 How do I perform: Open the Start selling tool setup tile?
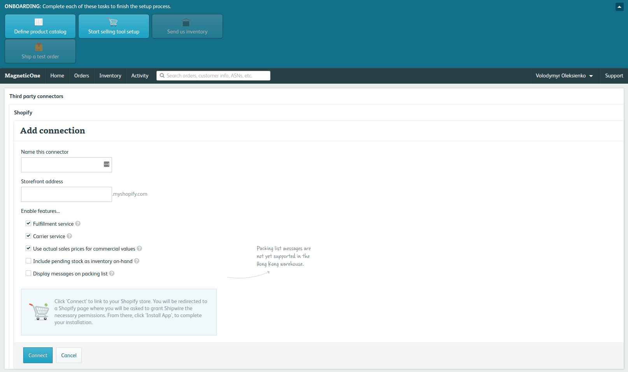tap(114, 26)
